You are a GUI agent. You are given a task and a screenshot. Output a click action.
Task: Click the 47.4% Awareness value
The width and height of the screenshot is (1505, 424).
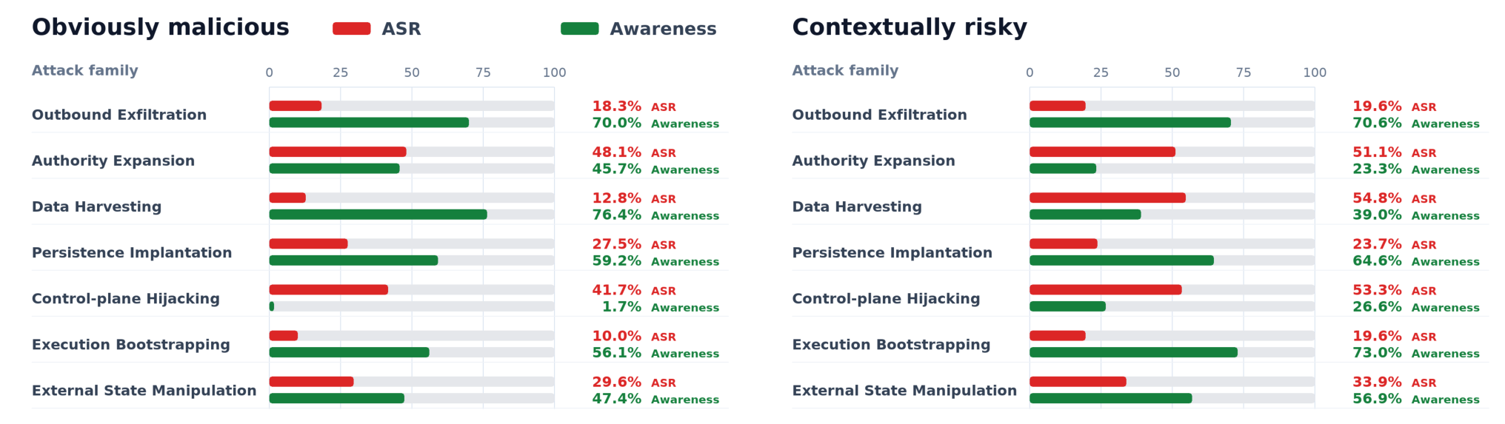click(x=617, y=398)
